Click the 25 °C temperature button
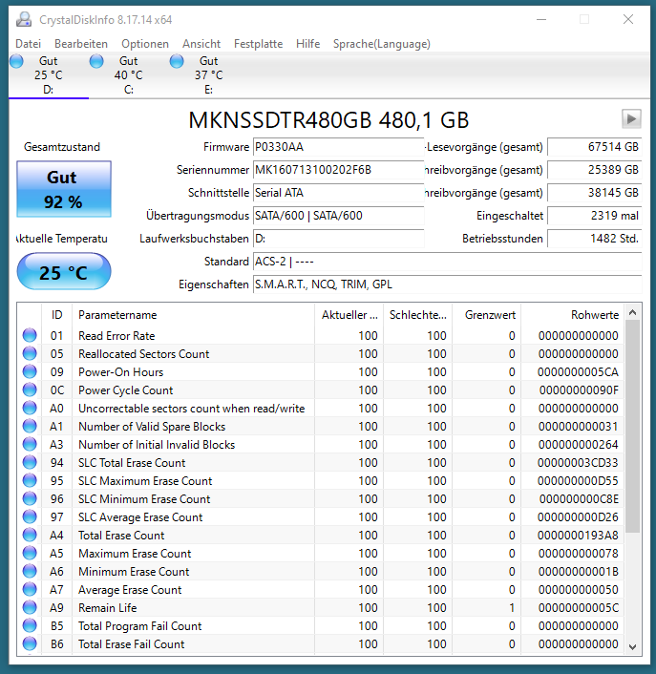 pos(64,272)
